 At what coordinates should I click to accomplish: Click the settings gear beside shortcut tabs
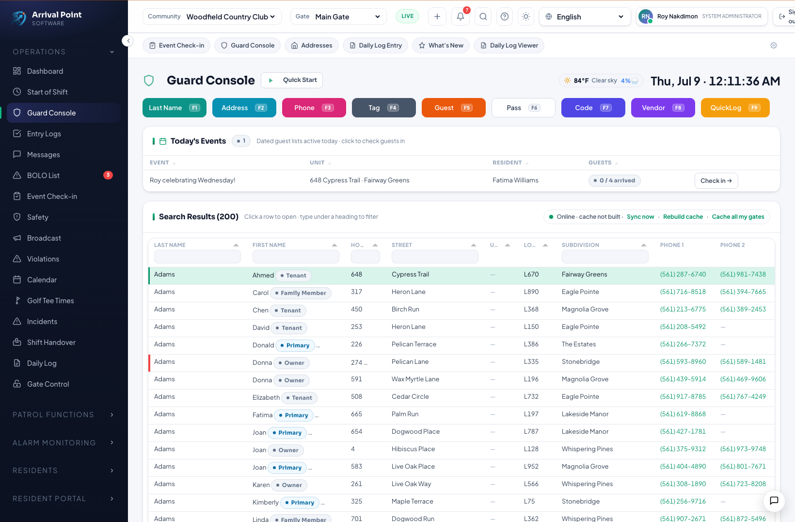click(x=774, y=46)
